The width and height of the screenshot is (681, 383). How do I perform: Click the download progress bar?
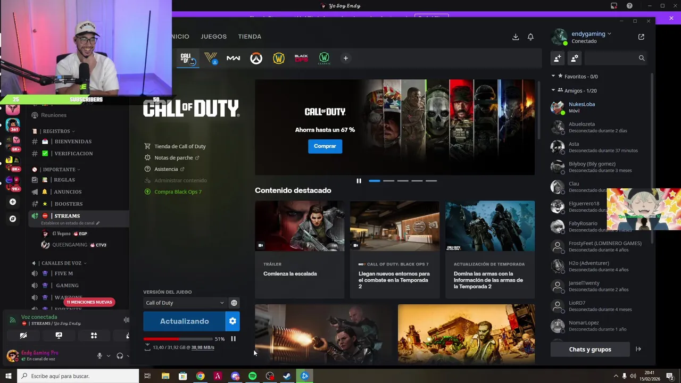pyautogui.click(x=177, y=339)
